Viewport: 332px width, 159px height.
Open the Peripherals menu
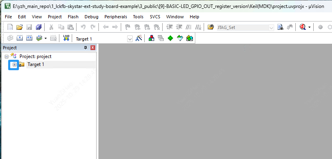(116, 17)
